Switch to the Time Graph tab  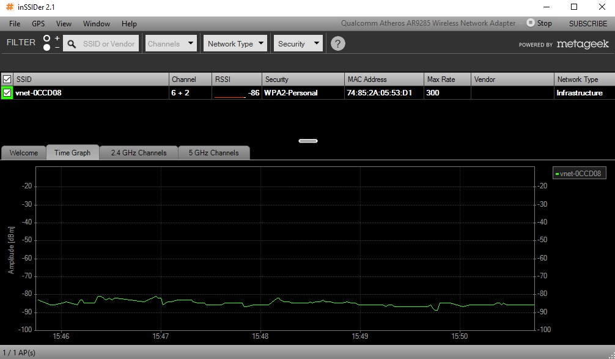72,153
